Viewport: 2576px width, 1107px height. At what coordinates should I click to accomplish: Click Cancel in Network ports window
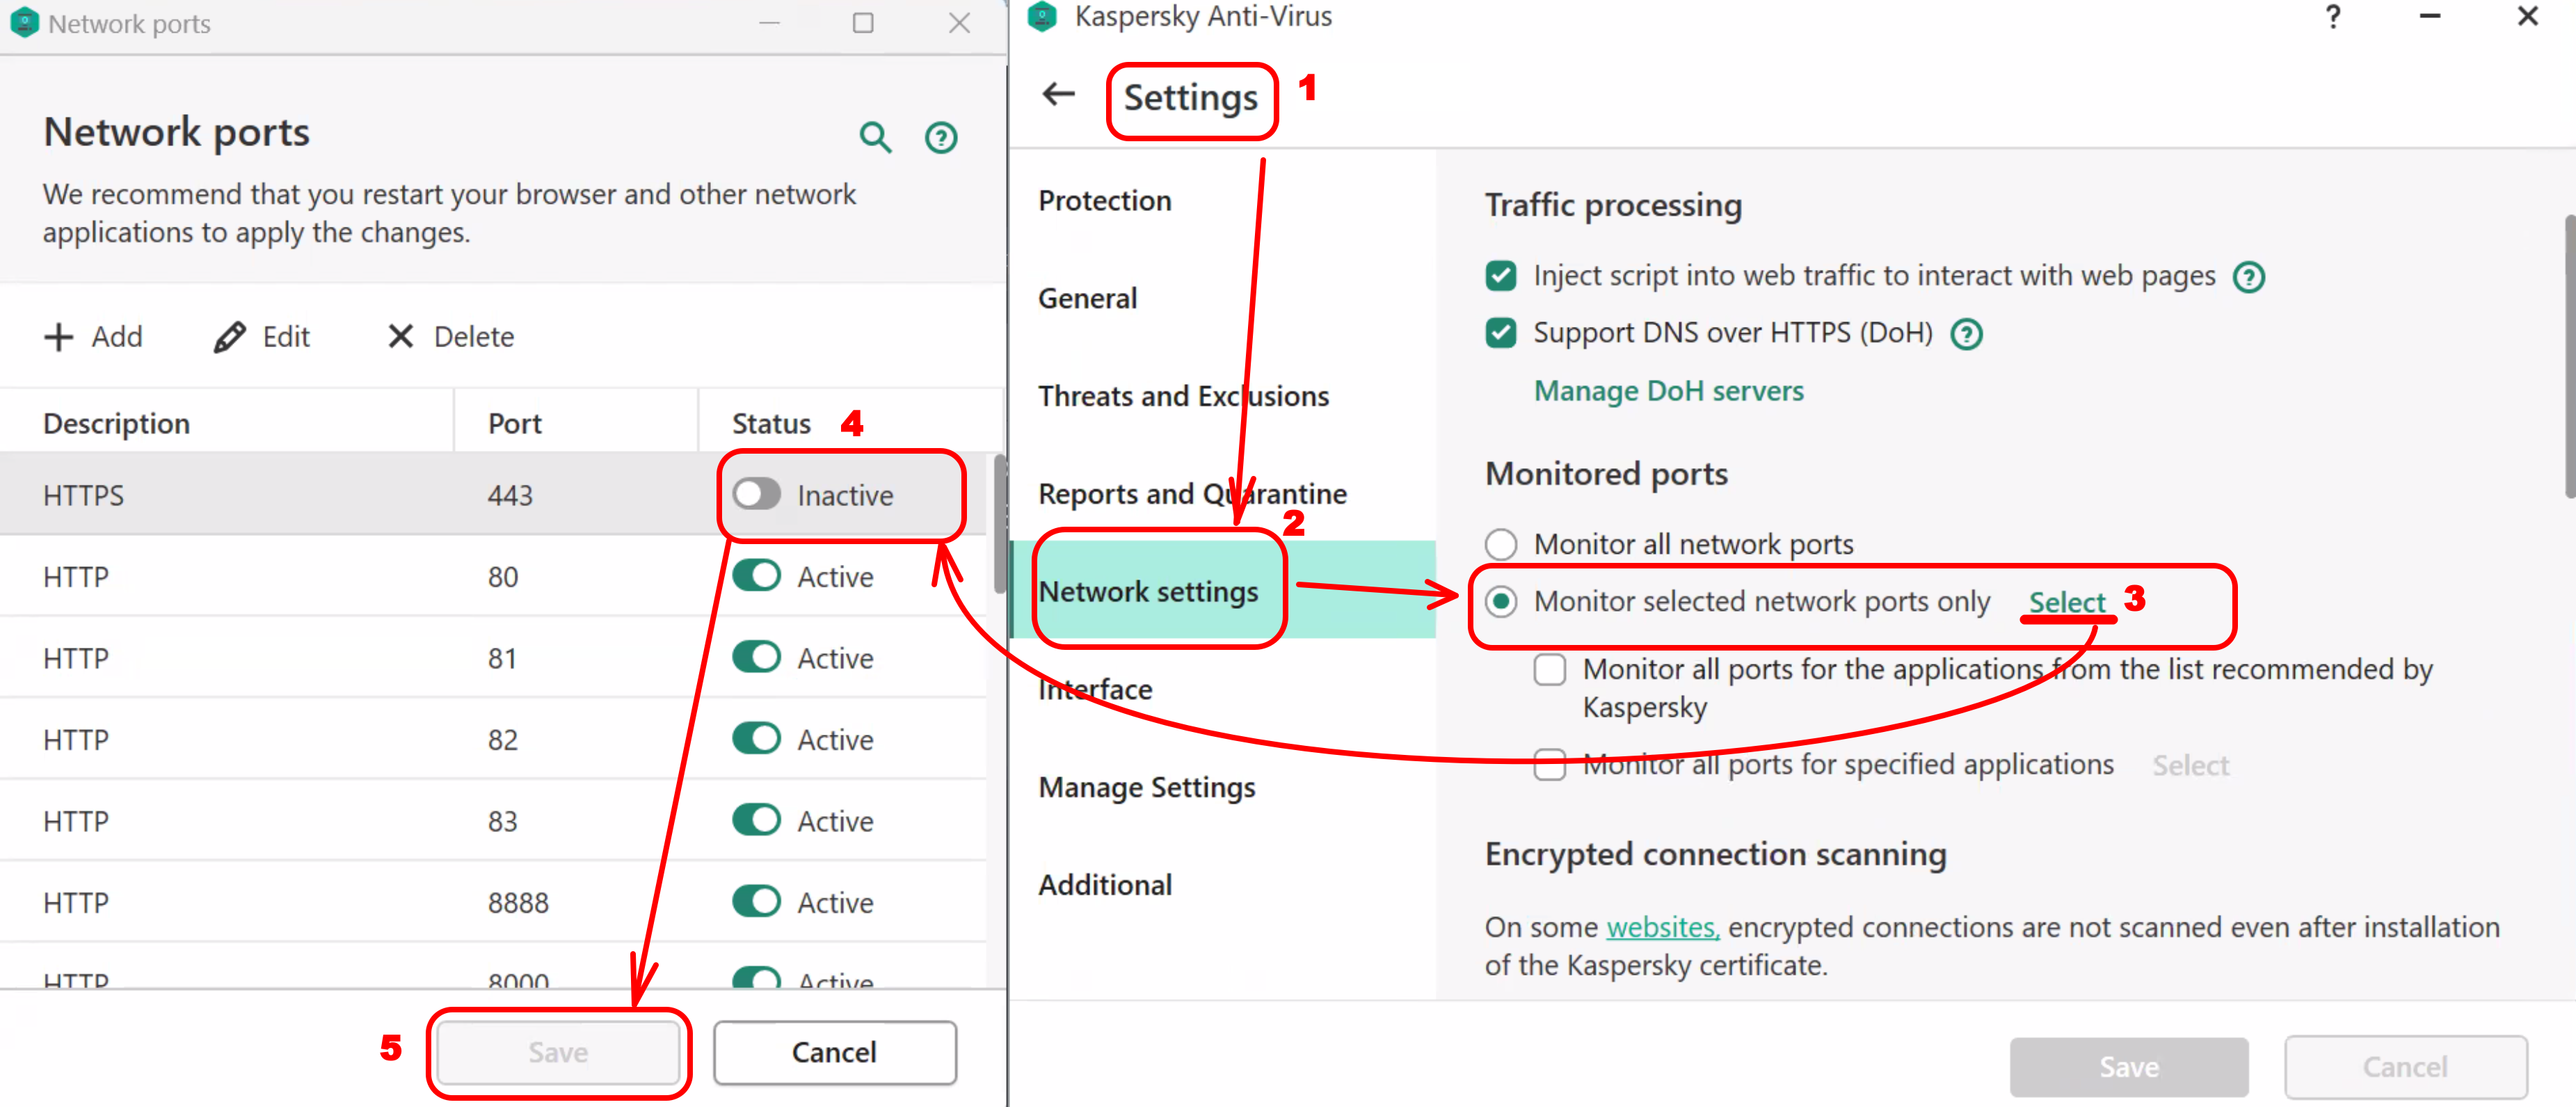[834, 1052]
